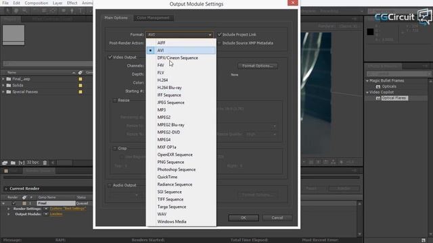Click the Final_.aep folder icon
Screen dimensions: 433x243
9,79
